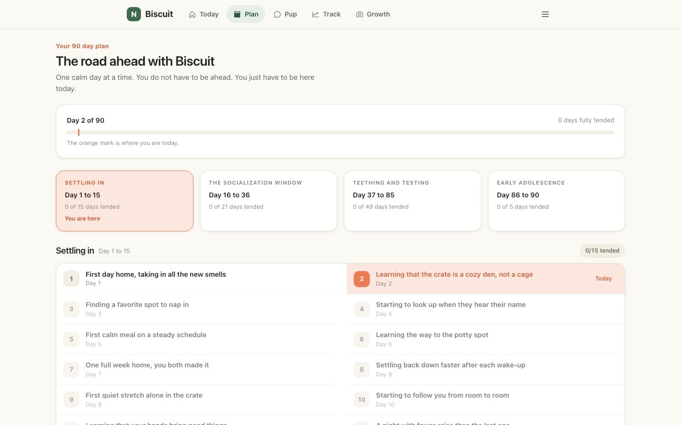Click the '0 days fully tended' text
This screenshot has width=681, height=425.
coord(586,120)
